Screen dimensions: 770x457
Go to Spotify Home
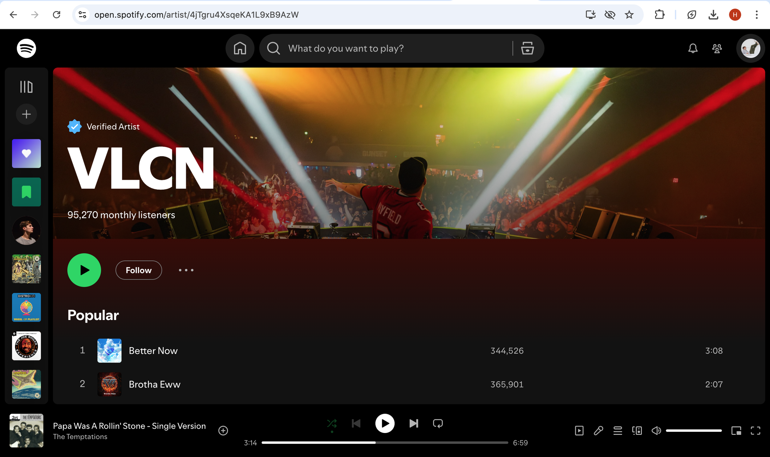click(x=240, y=48)
